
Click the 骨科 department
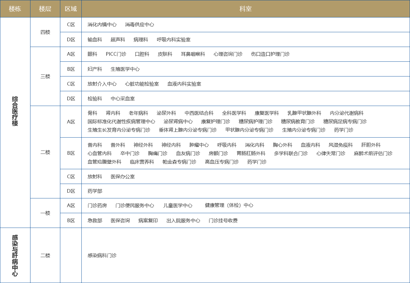click(x=92, y=113)
